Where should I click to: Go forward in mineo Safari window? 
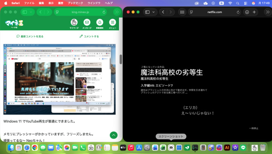click(x=48, y=12)
